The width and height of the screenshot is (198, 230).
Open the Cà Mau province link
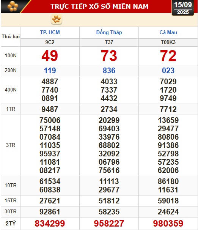(168, 32)
